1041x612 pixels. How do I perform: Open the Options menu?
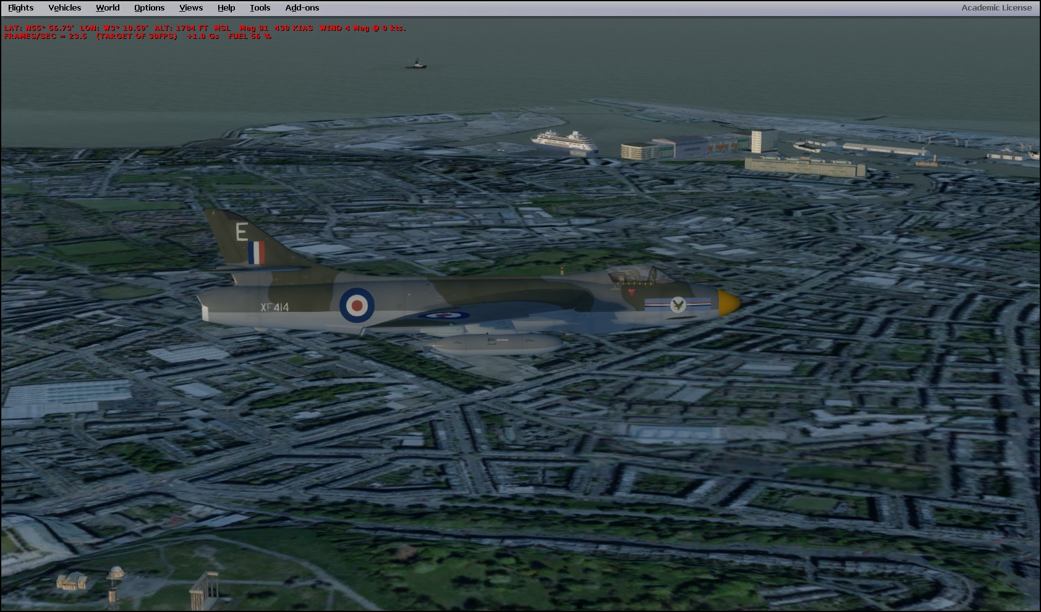pyautogui.click(x=150, y=8)
